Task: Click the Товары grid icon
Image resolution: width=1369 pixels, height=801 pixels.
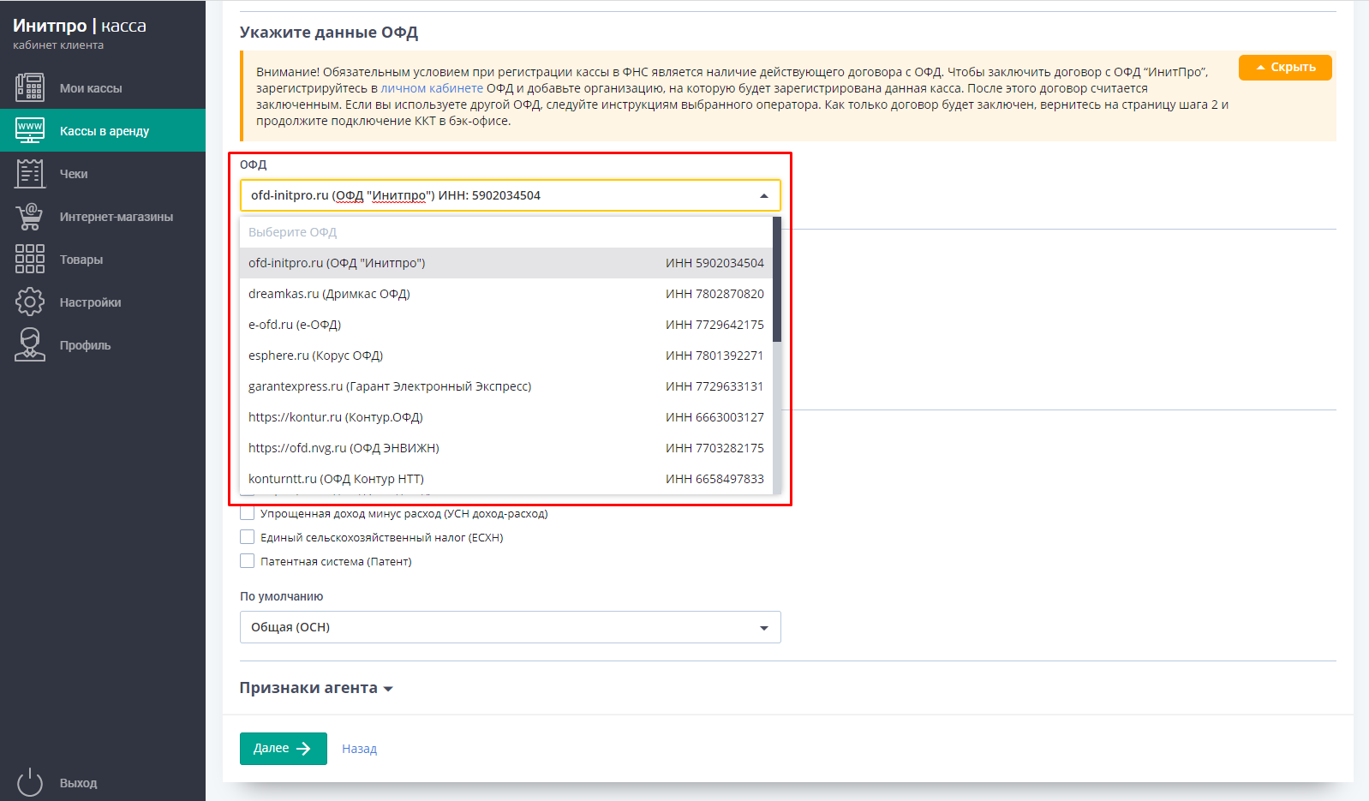Action: click(30, 259)
